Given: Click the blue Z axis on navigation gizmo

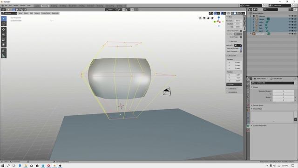Looking at the screenshot, I should [x=219, y=17].
